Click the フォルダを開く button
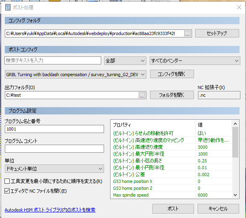 172,95
